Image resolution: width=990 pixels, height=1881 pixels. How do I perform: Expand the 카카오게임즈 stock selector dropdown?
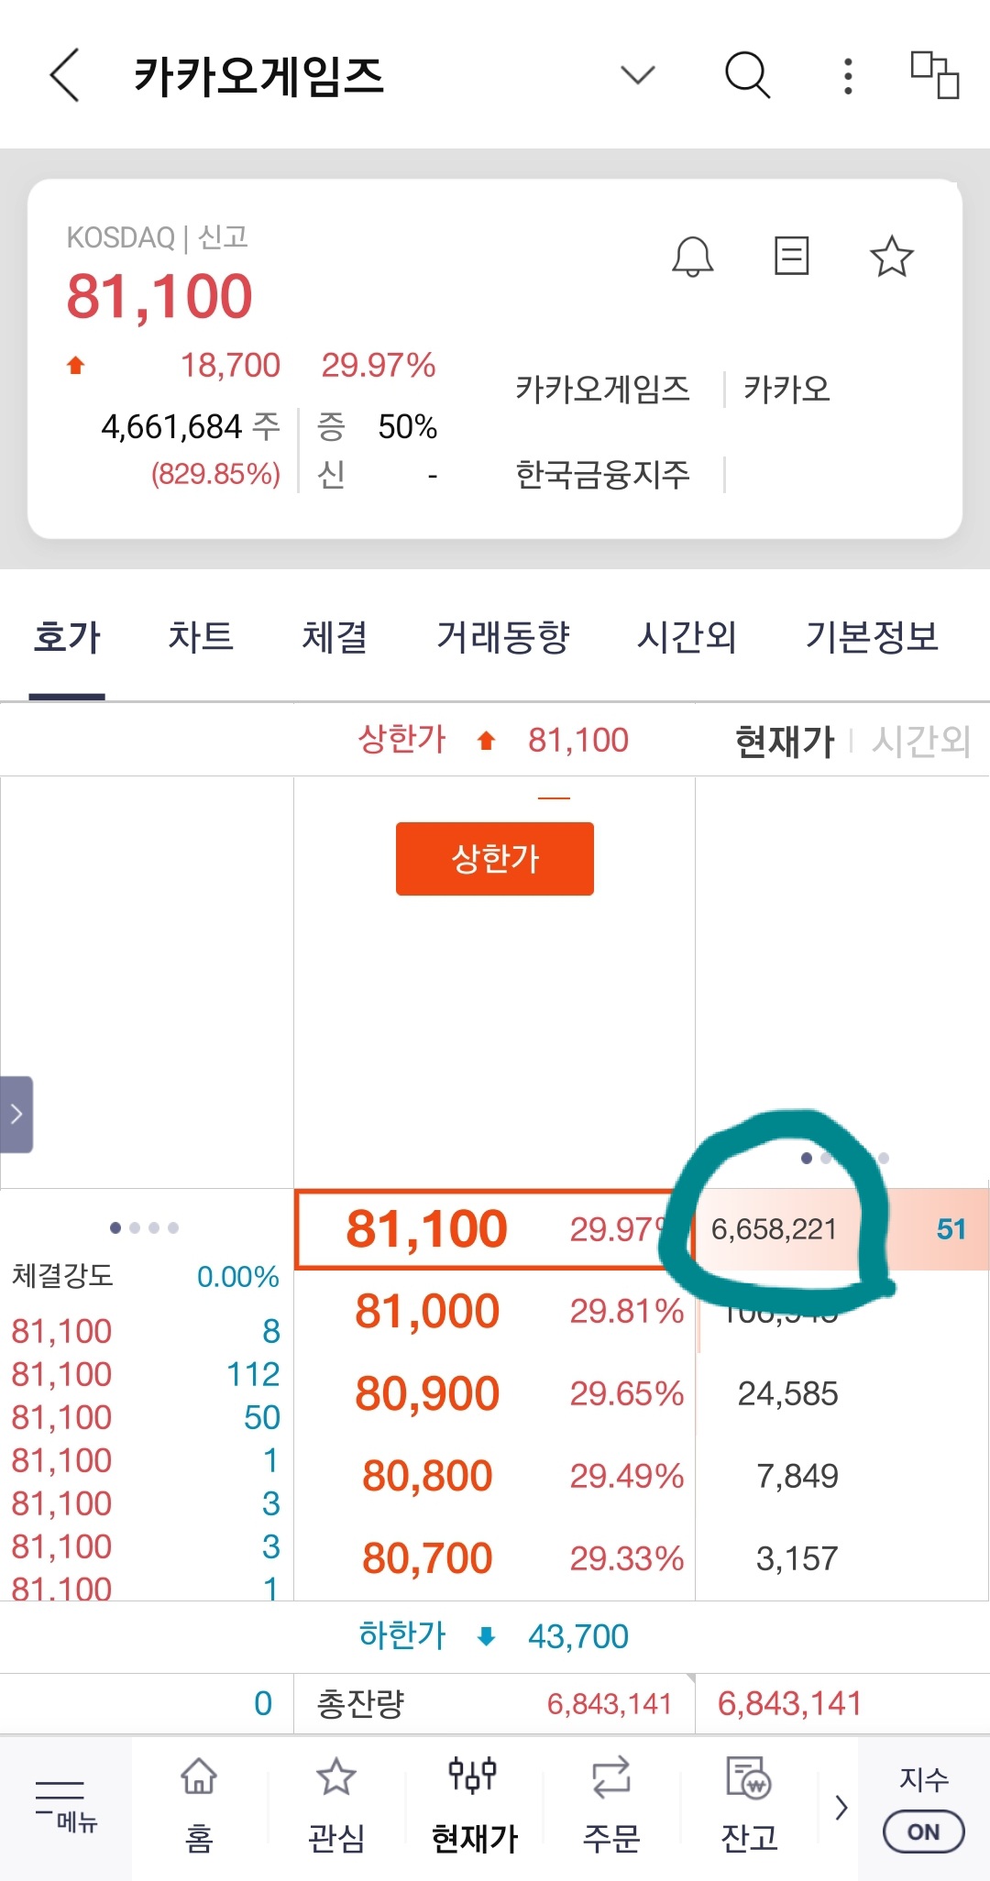[638, 75]
